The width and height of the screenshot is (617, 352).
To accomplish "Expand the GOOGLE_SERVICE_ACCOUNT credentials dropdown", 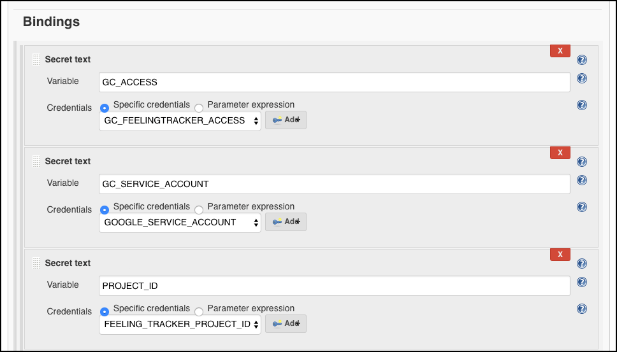I will [180, 222].
